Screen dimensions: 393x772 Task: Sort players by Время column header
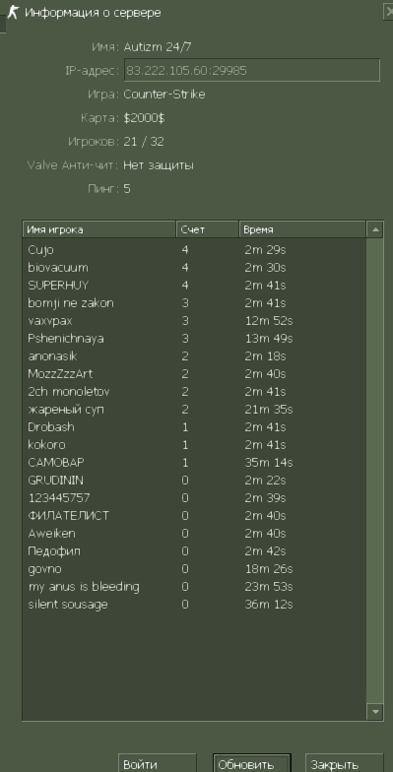302,229
